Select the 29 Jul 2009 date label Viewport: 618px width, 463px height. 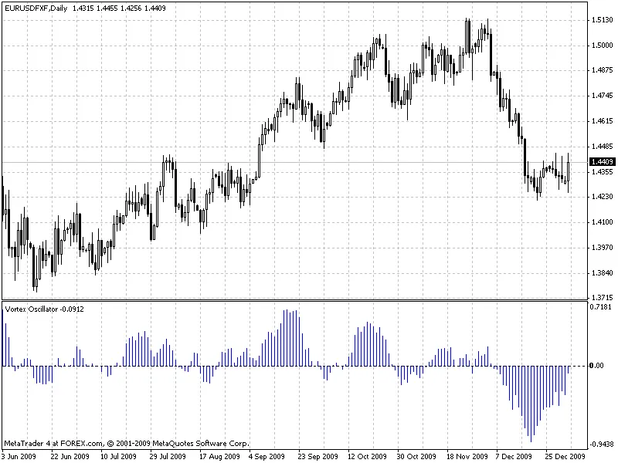[x=167, y=456]
